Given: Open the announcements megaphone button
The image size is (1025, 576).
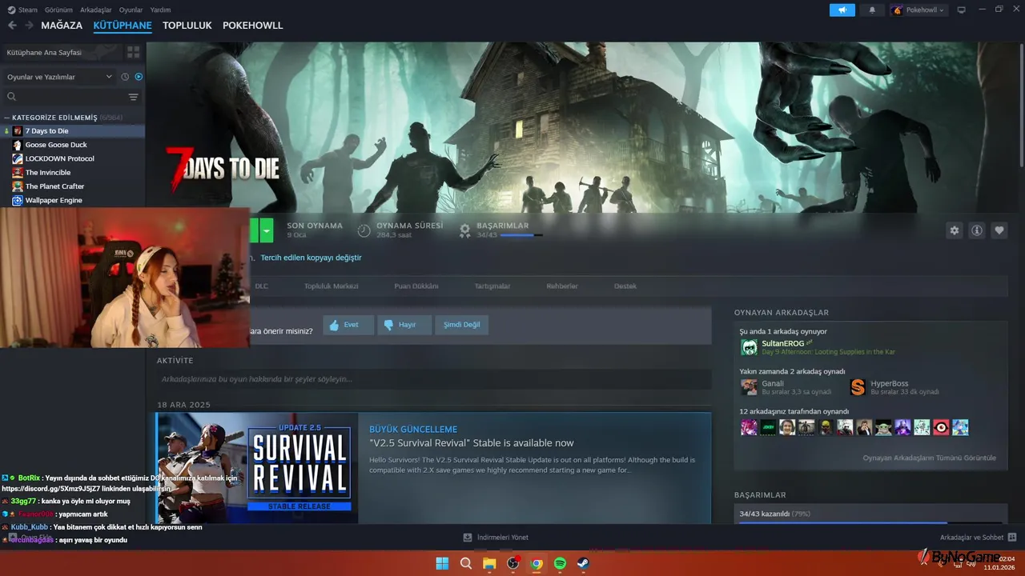Looking at the screenshot, I should [x=842, y=10].
